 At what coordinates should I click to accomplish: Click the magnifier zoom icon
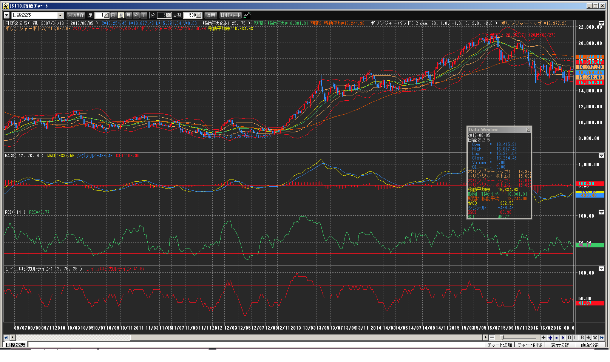click(588, 337)
